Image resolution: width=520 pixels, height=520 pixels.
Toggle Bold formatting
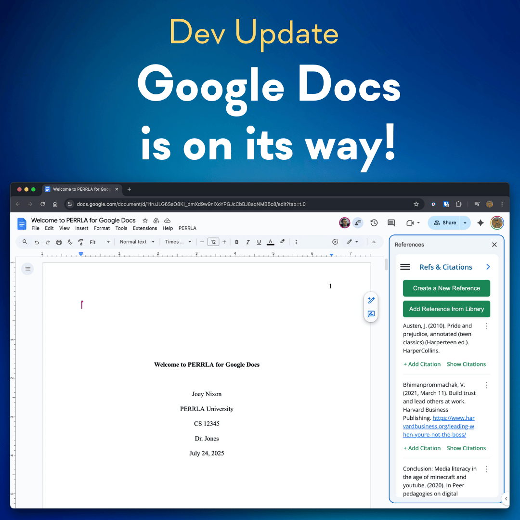click(237, 242)
